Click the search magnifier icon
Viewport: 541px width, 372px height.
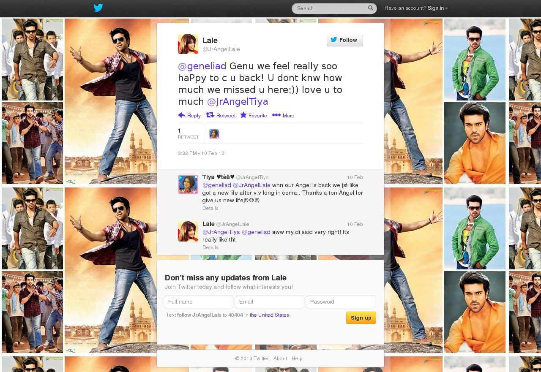tap(371, 8)
